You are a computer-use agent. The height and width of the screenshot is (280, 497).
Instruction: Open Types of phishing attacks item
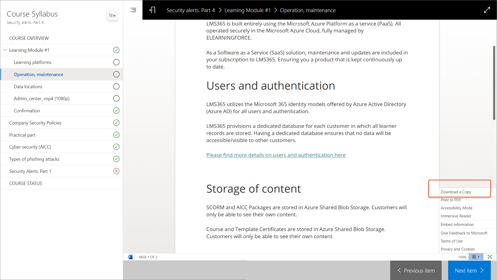point(62,159)
